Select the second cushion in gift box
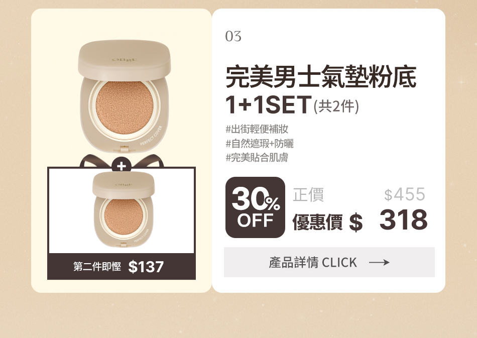The height and width of the screenshot is (338, 477). pos(124,209)
